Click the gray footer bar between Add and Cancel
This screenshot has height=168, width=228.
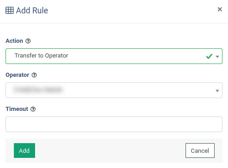[110, 151]
